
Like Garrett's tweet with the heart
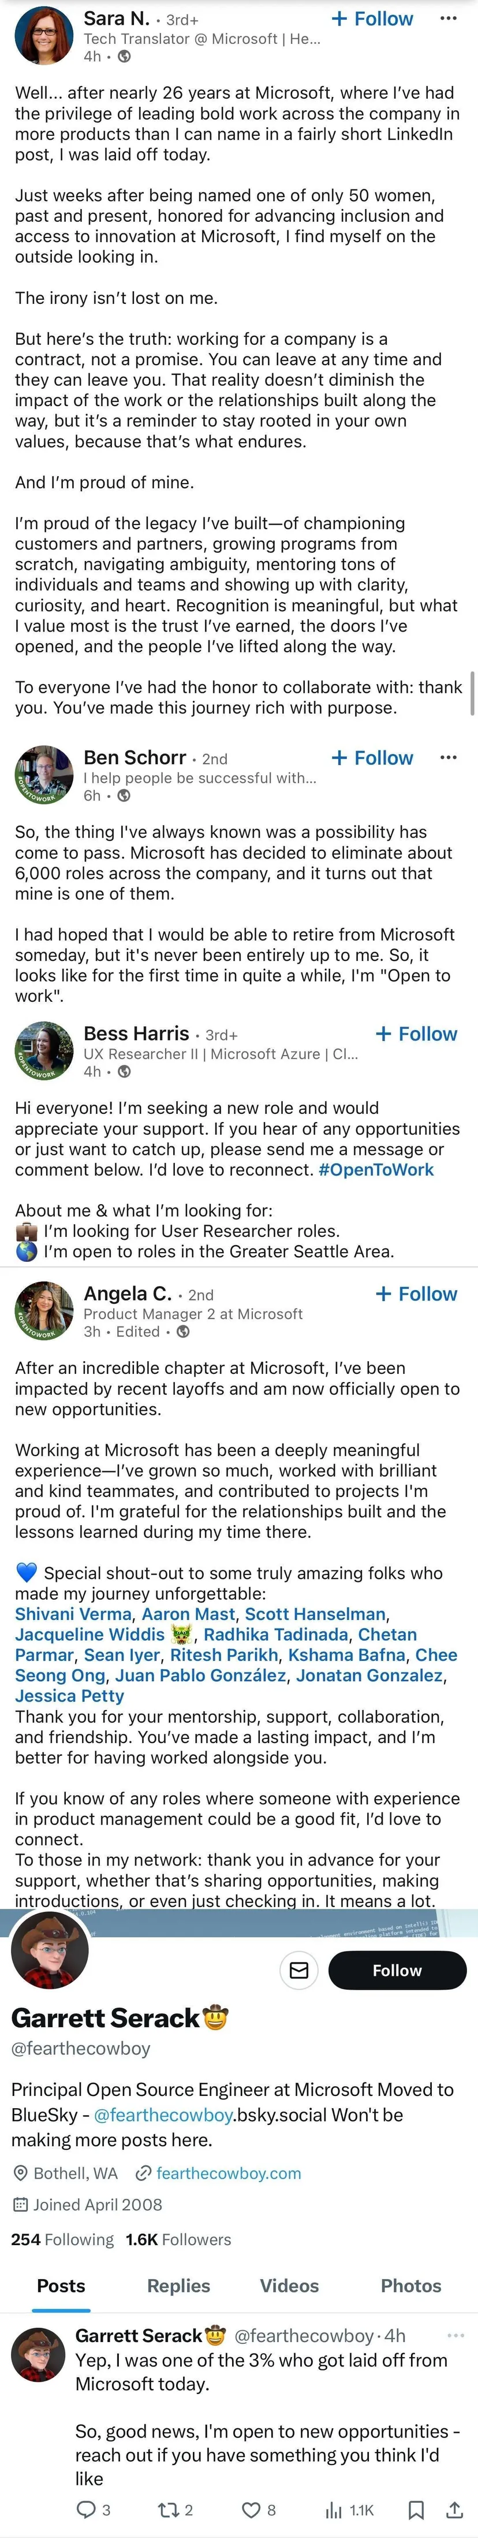point(251,2510)
